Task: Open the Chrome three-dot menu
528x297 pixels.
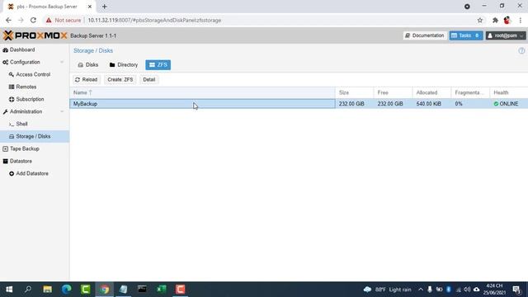Action: point(521,20)
